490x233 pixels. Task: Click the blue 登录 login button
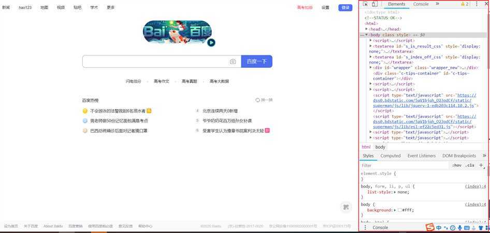(x=345, y=7)
